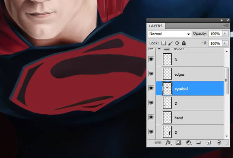Viewport: 233px width, 158px height.
Task: Create a new layer group
Action: pos(198,143)
